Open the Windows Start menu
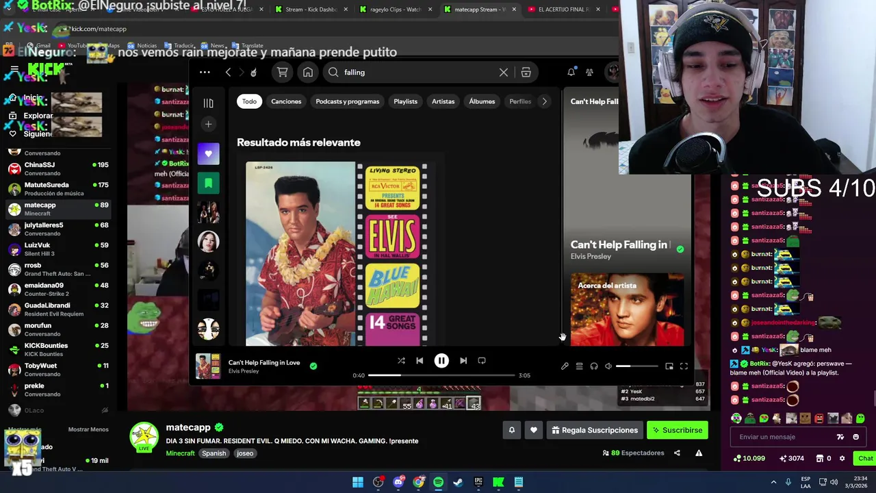Viewport: 876px width, 493px height. click(x=358, y=482)
